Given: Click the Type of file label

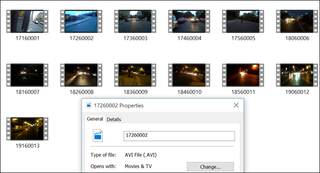Looking at the screenshot, I should coord(103,155).
